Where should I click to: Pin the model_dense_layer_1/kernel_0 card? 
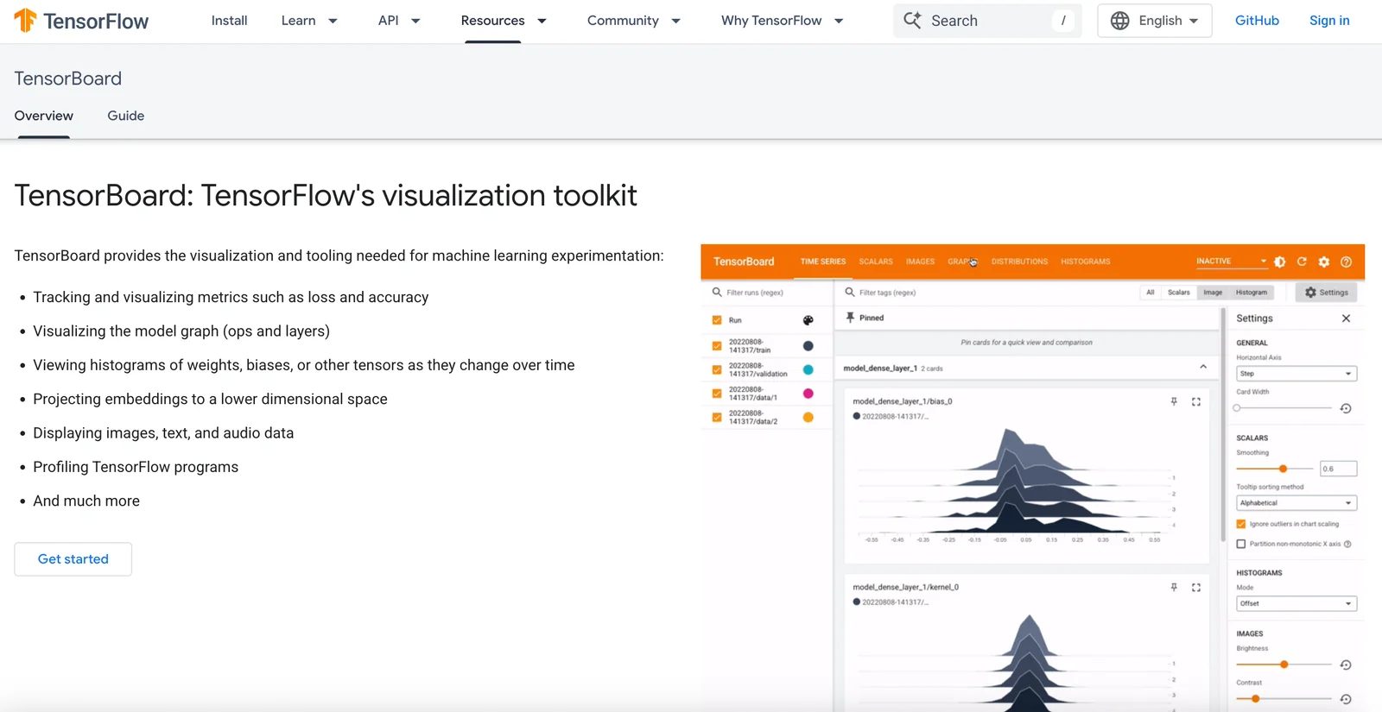tap(1174, 587)
